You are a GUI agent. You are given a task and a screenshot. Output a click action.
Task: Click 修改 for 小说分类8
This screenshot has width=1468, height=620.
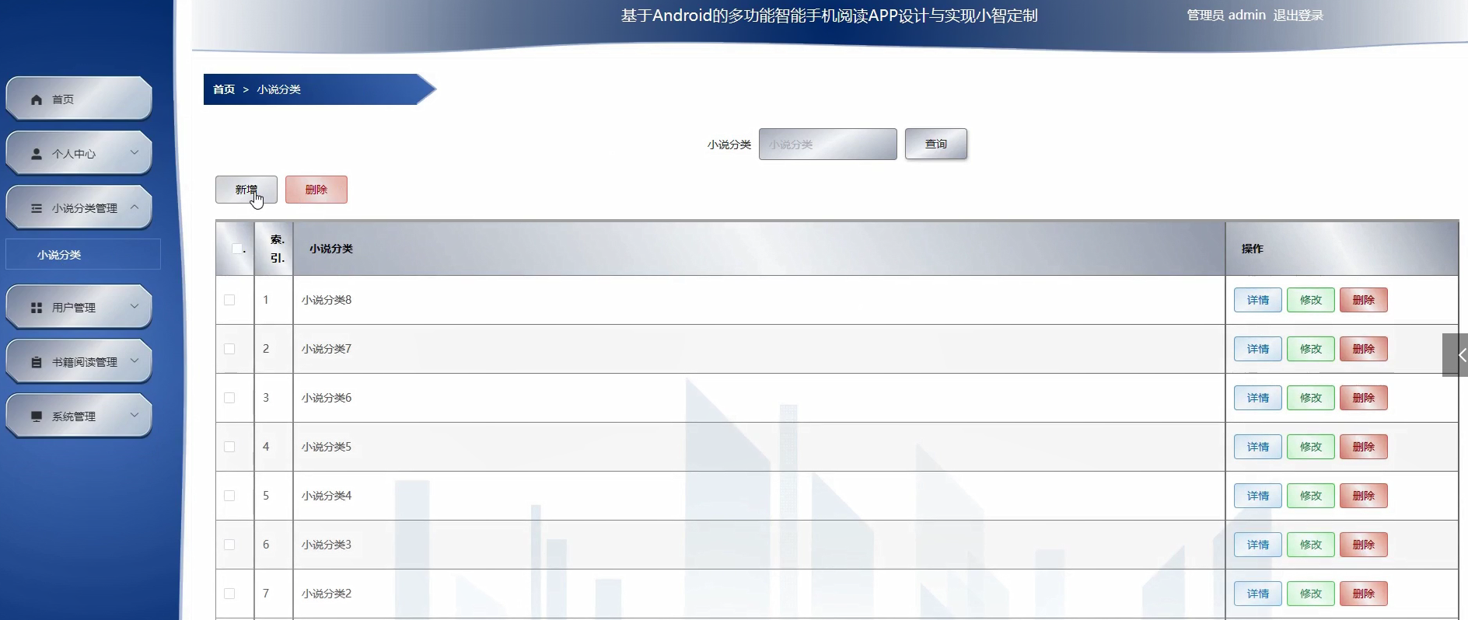coord(1311,300)
